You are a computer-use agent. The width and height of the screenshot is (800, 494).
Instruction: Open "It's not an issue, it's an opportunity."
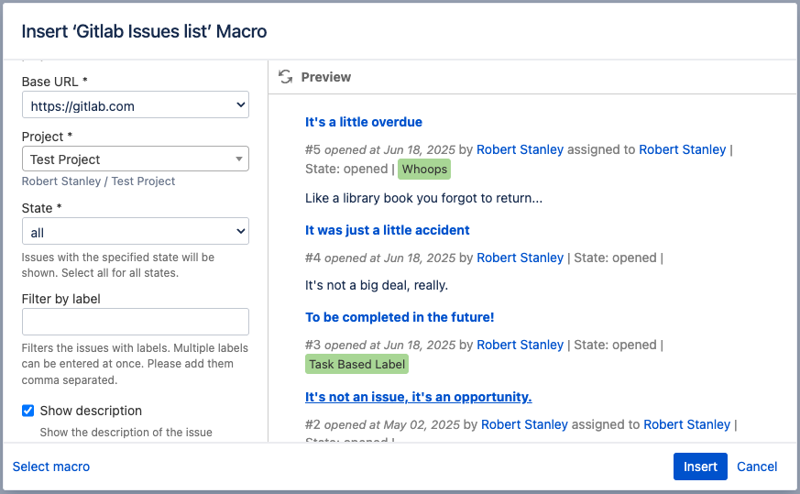(419, 397)
